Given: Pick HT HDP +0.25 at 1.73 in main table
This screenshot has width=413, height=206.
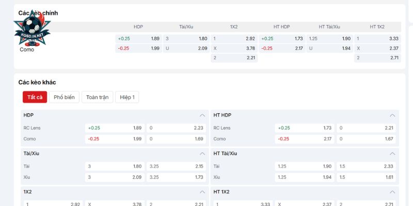Looking at the screenshot, I should pos(282,39).
